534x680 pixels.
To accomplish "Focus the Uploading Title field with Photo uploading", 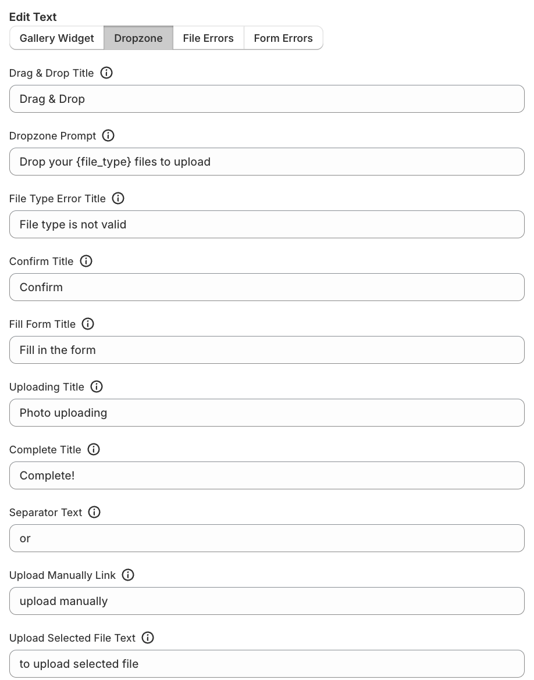I will (267, 413).
